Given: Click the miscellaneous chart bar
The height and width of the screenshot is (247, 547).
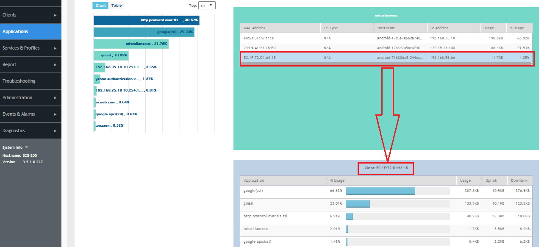Looking at the screenshot, I should (x=131, y=44).
